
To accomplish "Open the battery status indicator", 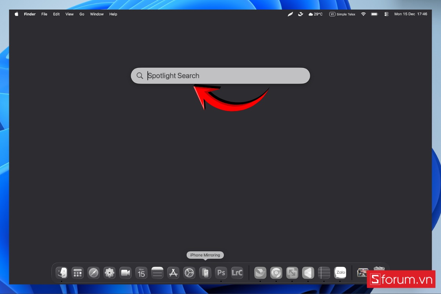I will pos(375,14).
